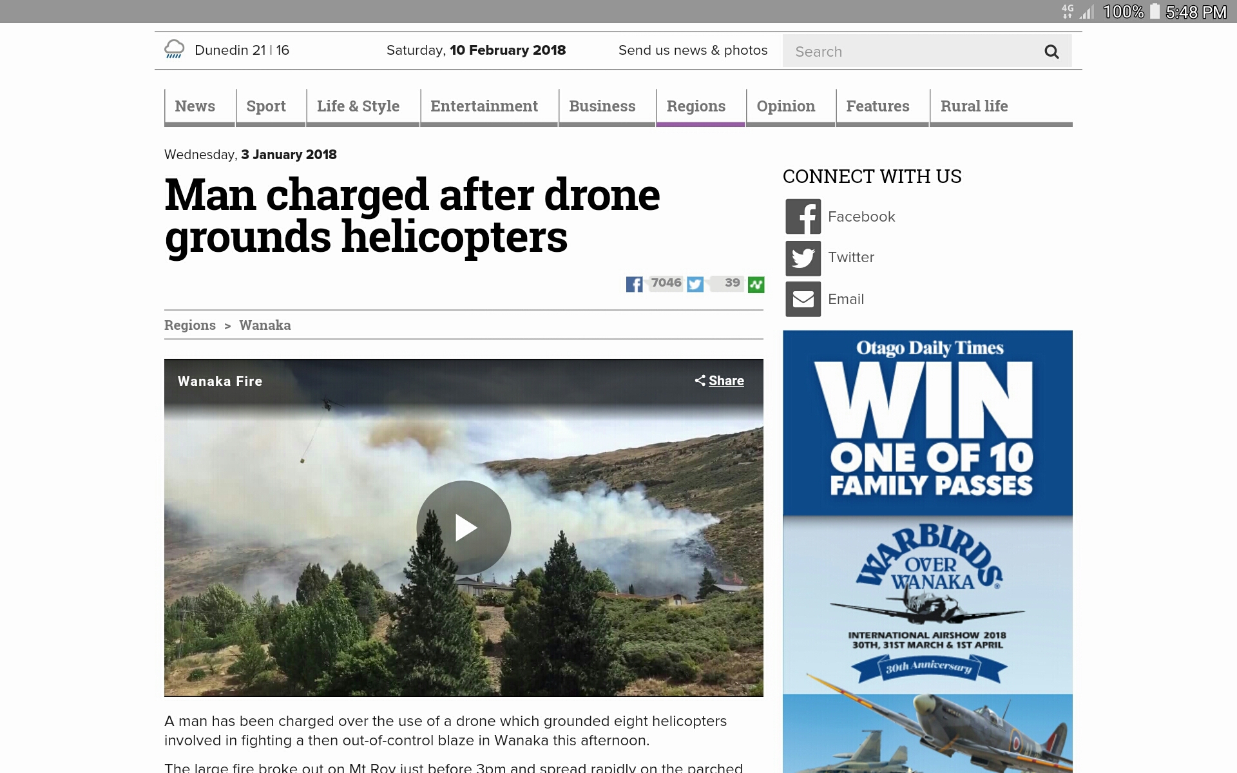Click the search magnifier icon
1237x773 pixels.
pos(1051,52)
